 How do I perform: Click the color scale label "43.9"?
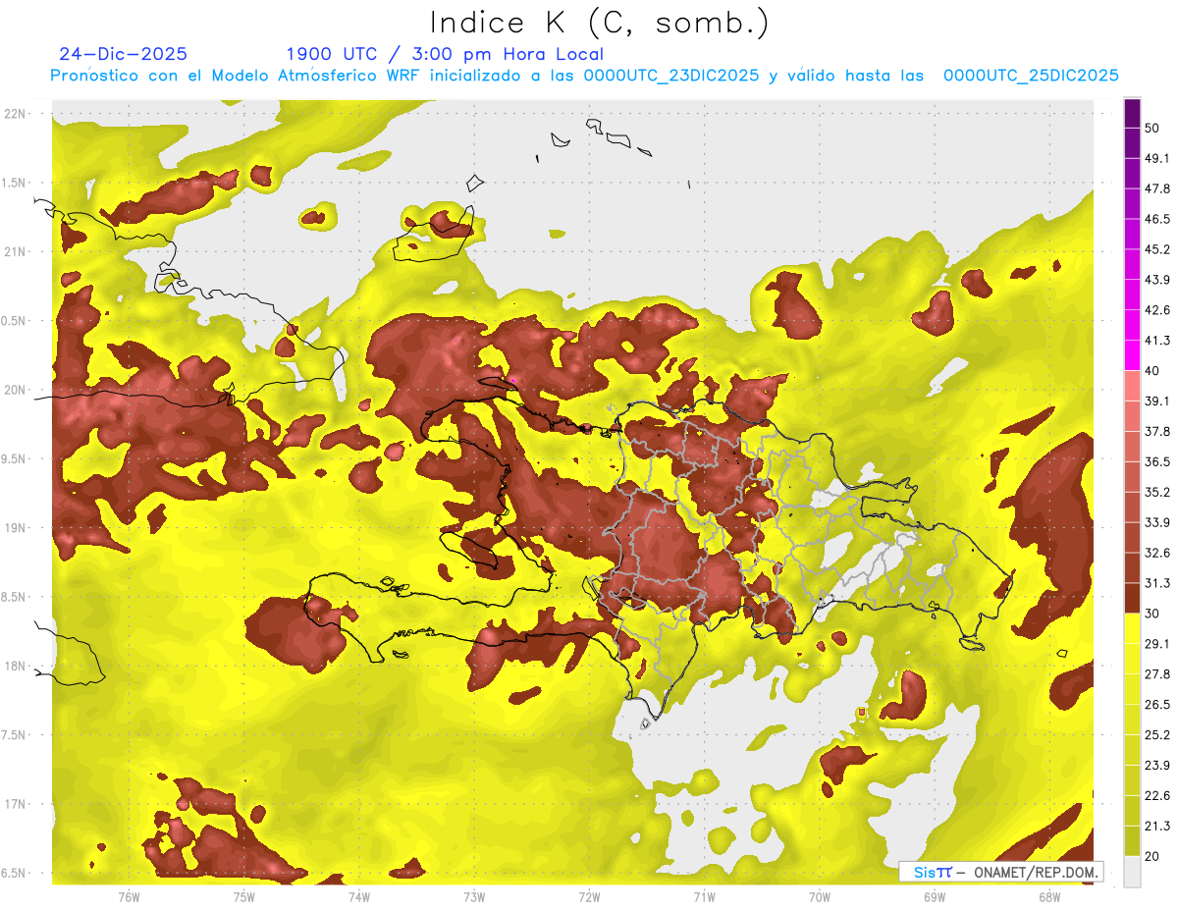1157,280
